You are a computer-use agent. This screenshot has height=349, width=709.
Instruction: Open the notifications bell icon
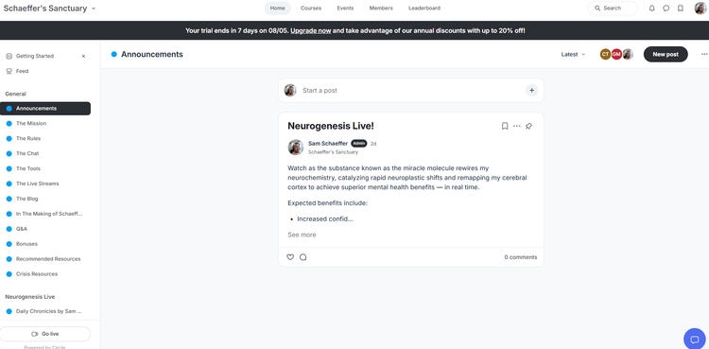[x=651, y=9]
